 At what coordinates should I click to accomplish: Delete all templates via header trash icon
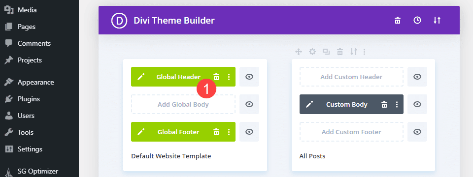[x=398, y=21]
